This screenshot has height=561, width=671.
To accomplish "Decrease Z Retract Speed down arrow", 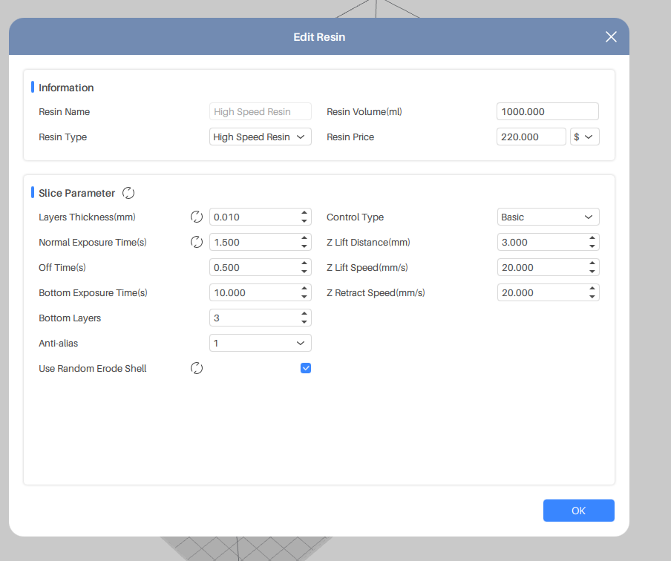I will (592, 297).
